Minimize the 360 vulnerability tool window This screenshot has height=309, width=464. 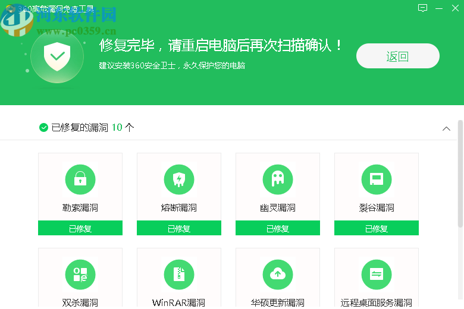(439, 8)
